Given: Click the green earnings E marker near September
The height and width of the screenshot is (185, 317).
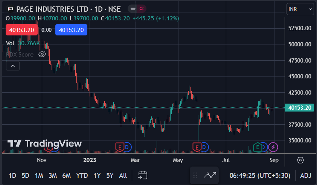Looking at the screenshot, I should (x=258, y=147).
